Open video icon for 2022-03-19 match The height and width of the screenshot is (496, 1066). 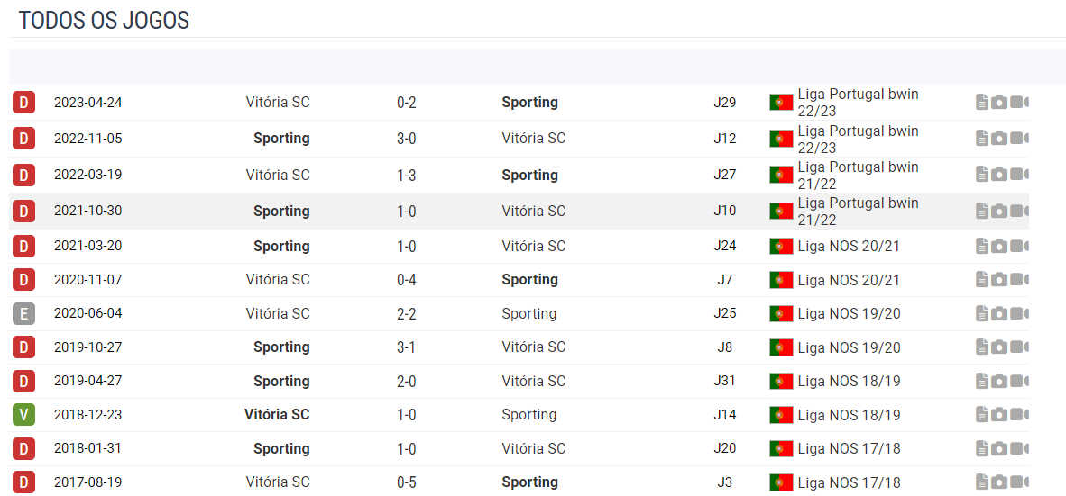(1019, 175)
